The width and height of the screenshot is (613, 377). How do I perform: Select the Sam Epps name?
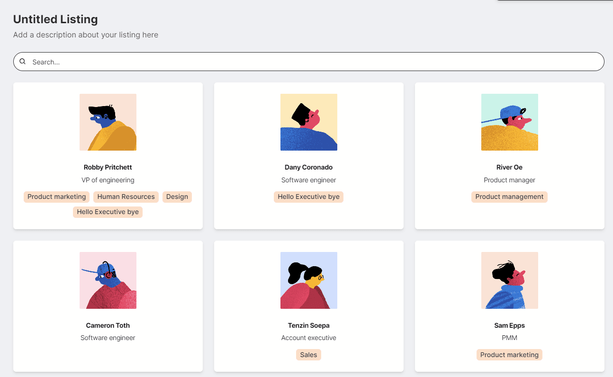[510, 325]
